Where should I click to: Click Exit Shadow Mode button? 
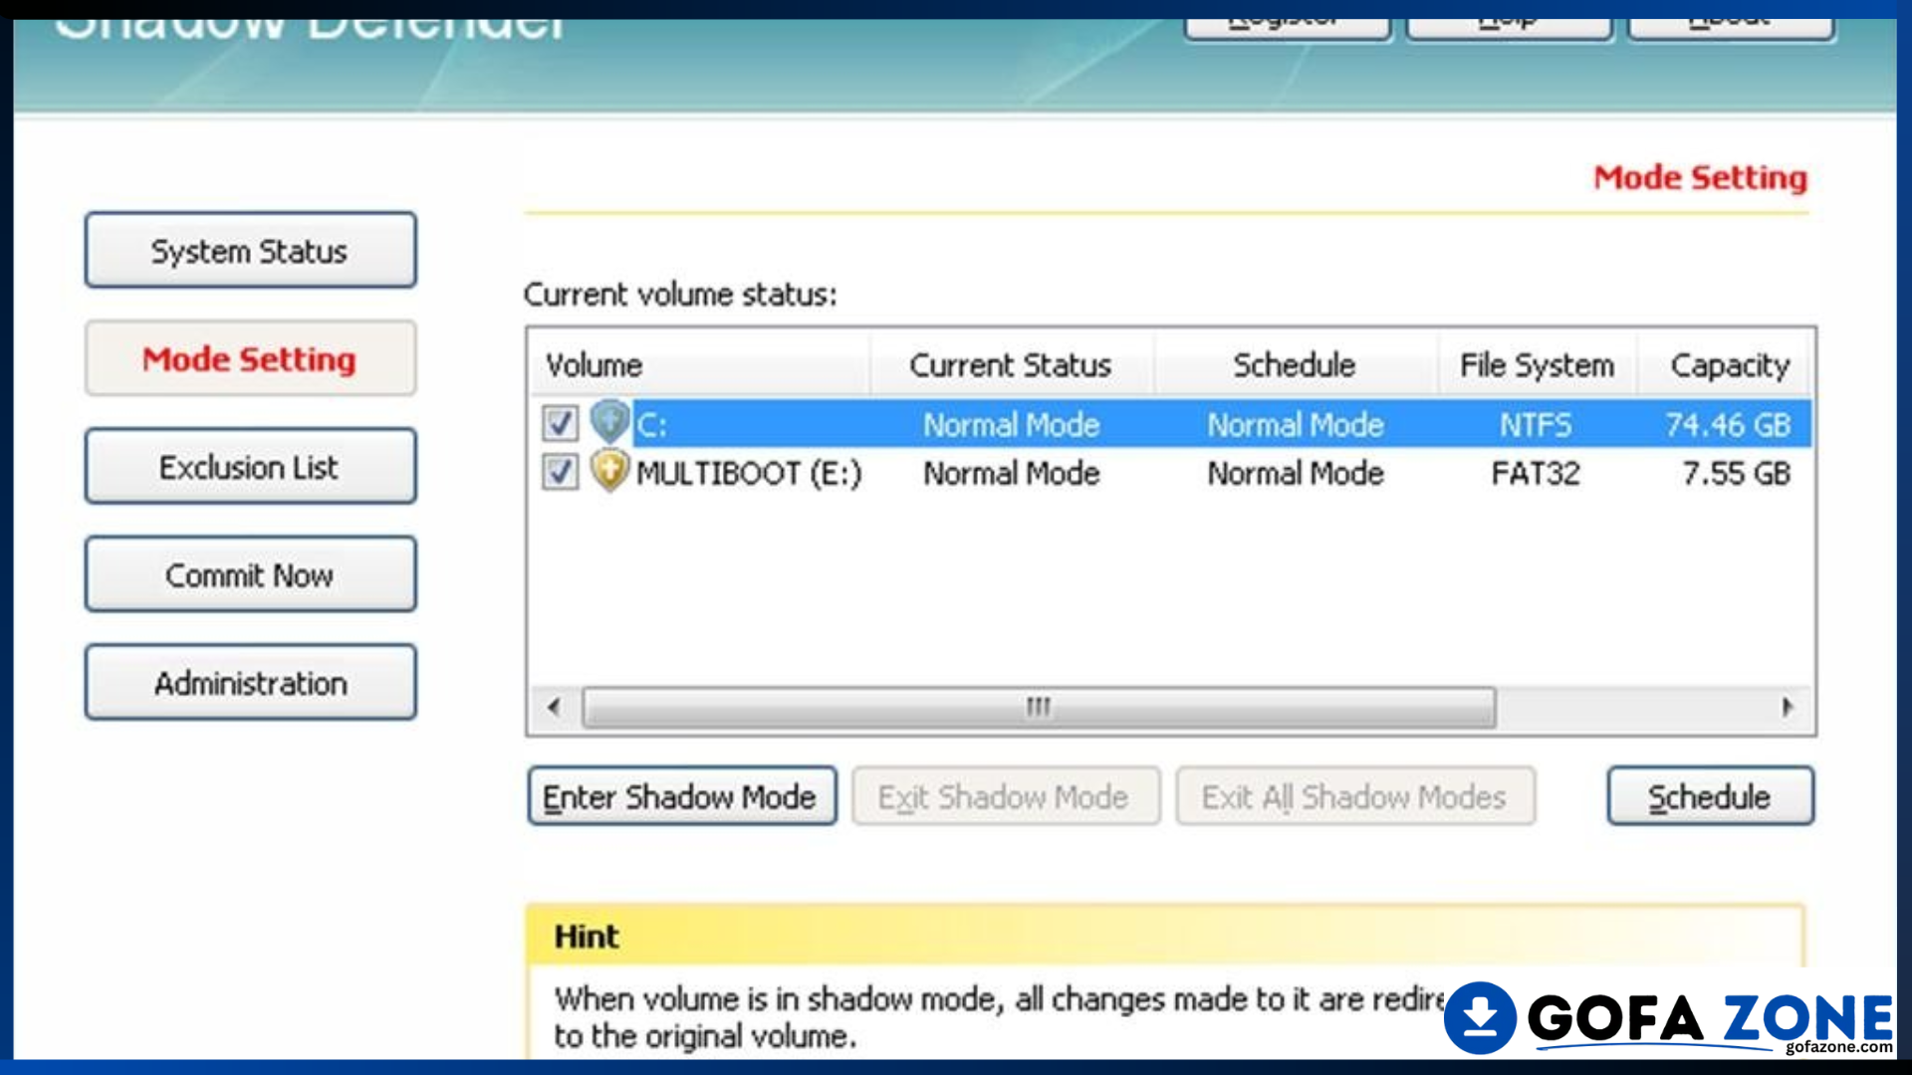(1006, 796)
